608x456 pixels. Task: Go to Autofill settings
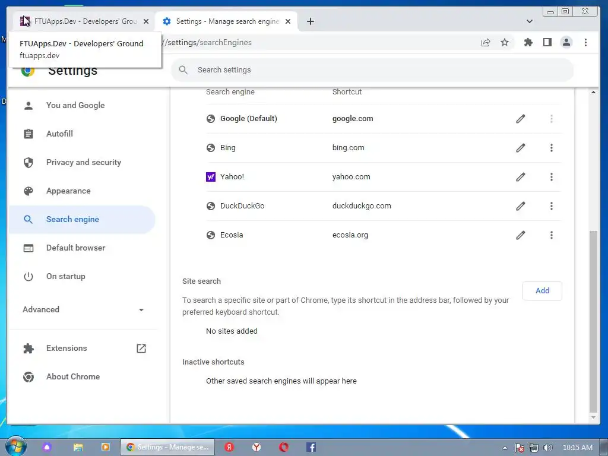coord(59,134)
